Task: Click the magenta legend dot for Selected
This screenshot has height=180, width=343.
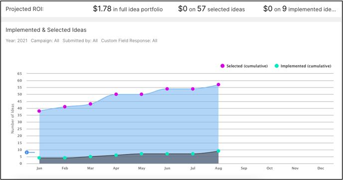Action: tap(222, 66)
